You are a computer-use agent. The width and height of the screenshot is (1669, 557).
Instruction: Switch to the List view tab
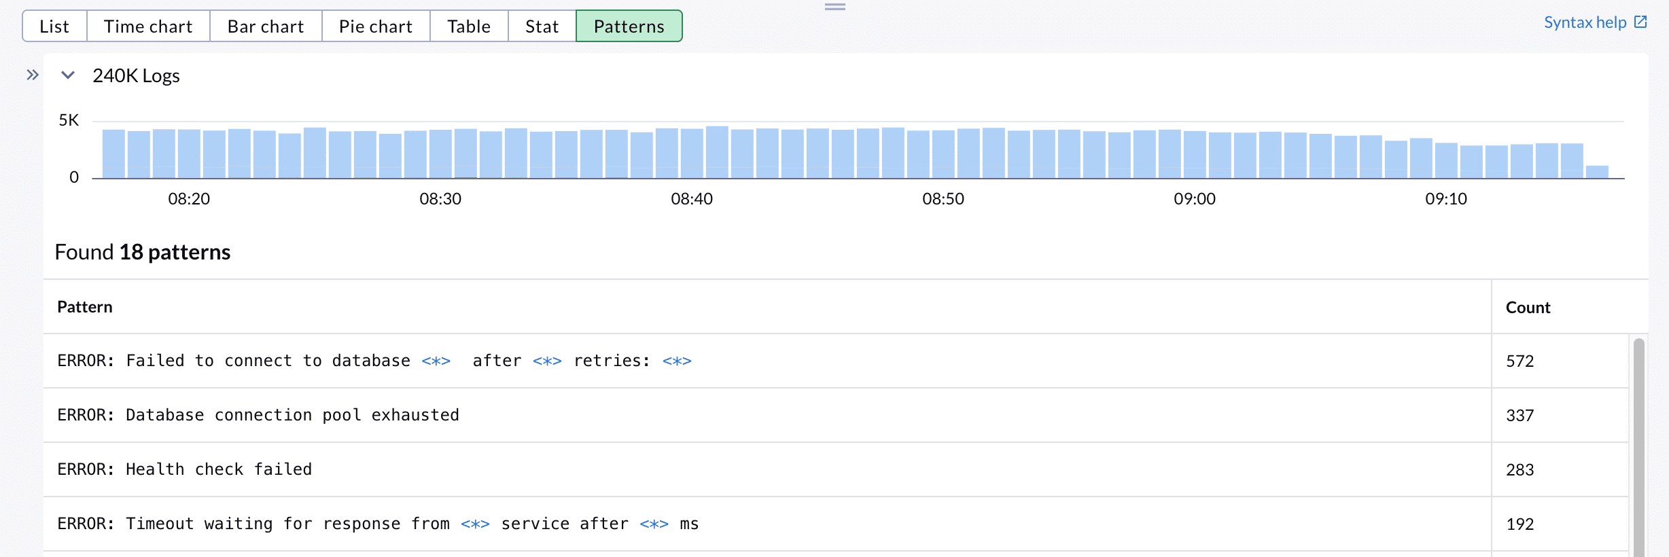click(x=54, y=26)
